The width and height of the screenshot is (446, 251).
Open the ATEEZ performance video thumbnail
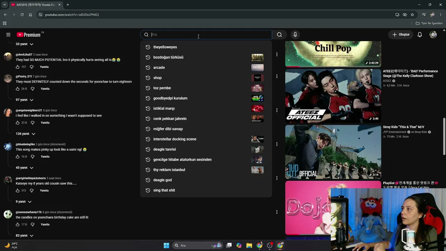pyautogui.click(x=333, y=96)
